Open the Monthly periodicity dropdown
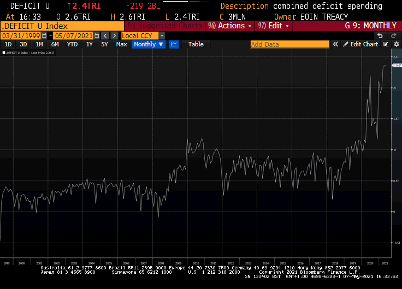Image resolution: width=402 pixels, height=289 pixels. click(x=149, y=44)
